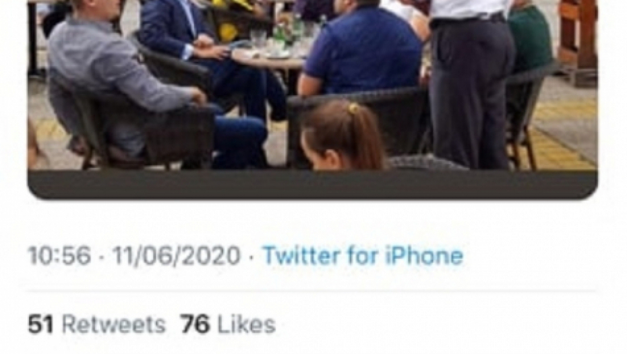The height and width of the screenshot is (354, 627).
Task: Open the Twitter for iPhone source link
Action: click(x=363, y=255)
